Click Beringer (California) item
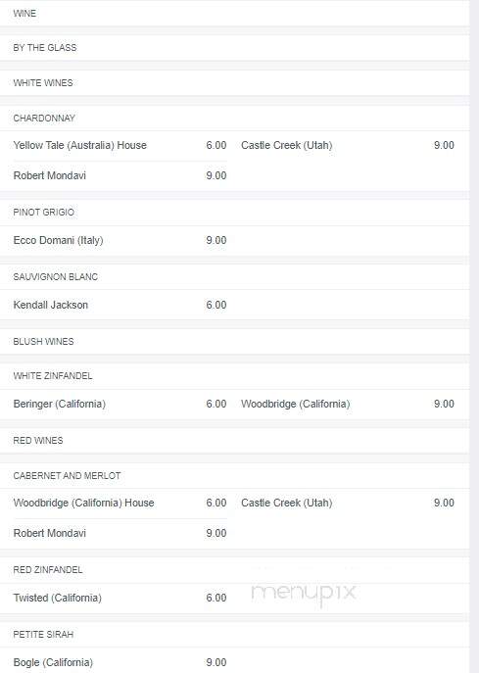This screenshot has height=673, width=479. point(59,404)
